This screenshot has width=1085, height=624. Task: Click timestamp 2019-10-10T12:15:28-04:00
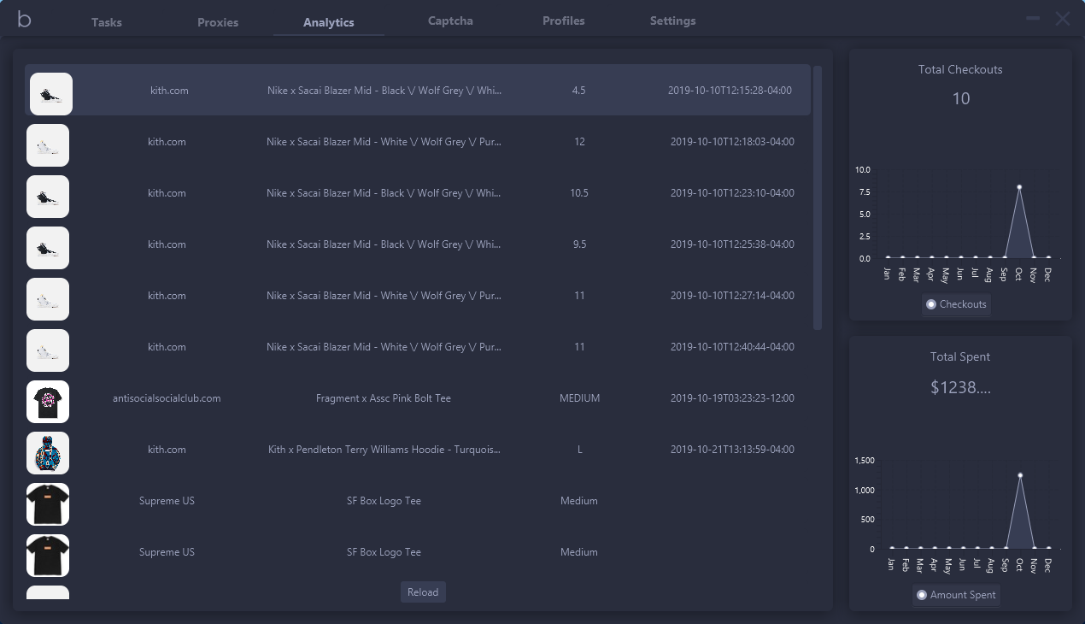(x=730, y=91)
